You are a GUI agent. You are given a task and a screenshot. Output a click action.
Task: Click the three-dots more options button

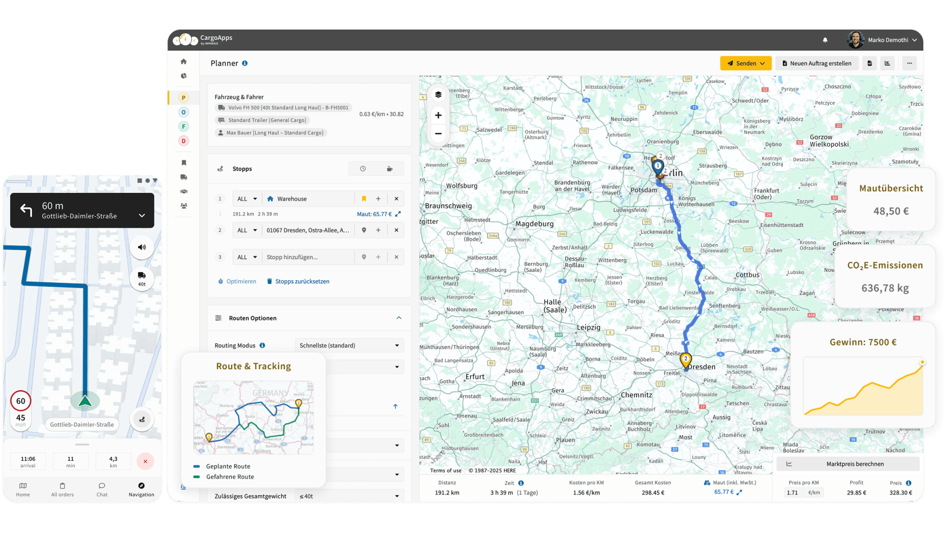click(x=909, y=63)
